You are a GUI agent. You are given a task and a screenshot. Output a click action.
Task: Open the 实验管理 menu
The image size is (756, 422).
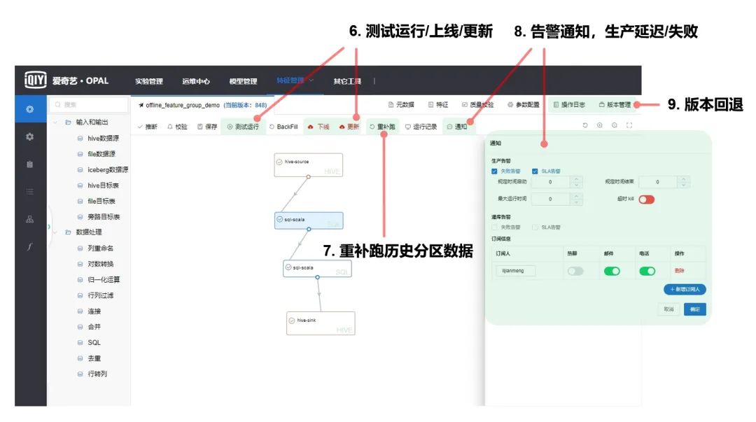tap(149, 81)
